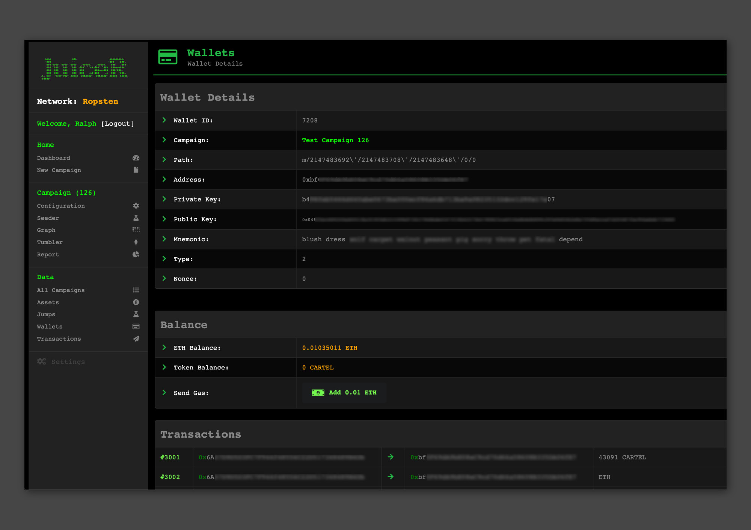Click the 0.01035011 ETH balance value

click(x=330, y=348)
